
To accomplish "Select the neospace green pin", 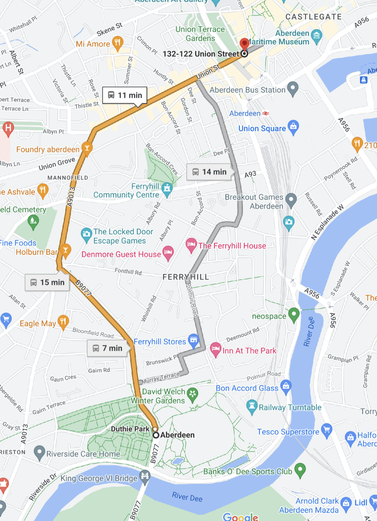I will tap(294, 315).
